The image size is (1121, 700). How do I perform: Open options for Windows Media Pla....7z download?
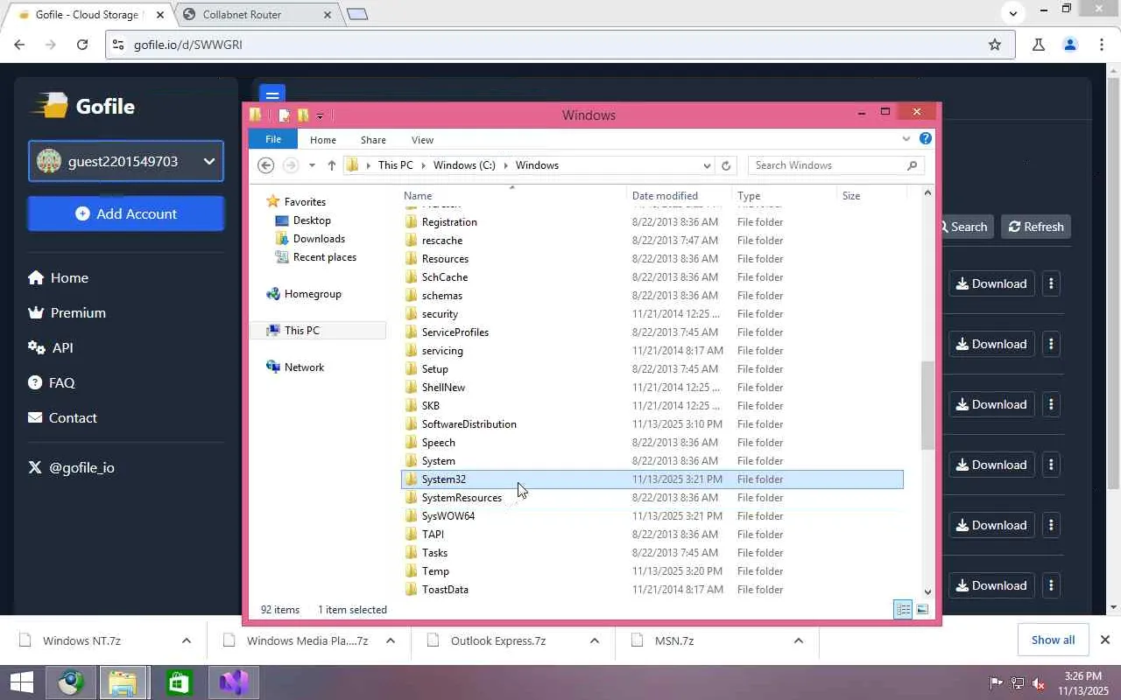coord(391,640)
